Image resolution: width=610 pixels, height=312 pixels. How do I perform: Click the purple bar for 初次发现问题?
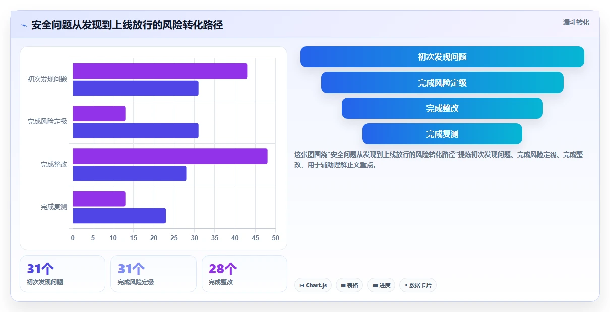[x=160, y=71]
